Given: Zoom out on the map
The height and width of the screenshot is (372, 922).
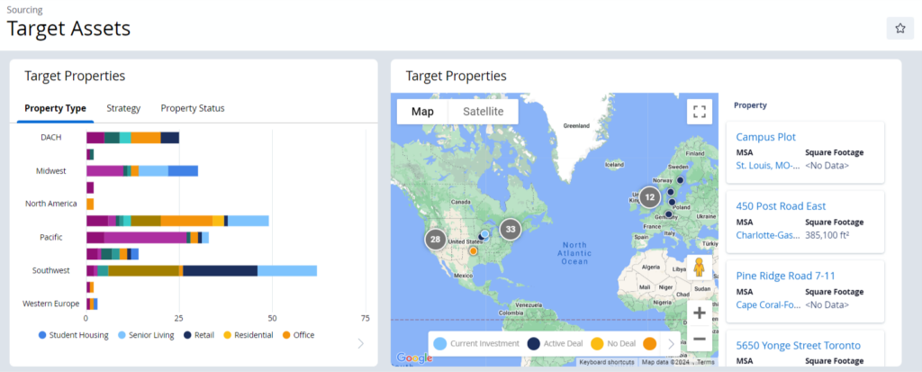Looking at the screenshot, I should pyautogui.click(x=699, y=340).
